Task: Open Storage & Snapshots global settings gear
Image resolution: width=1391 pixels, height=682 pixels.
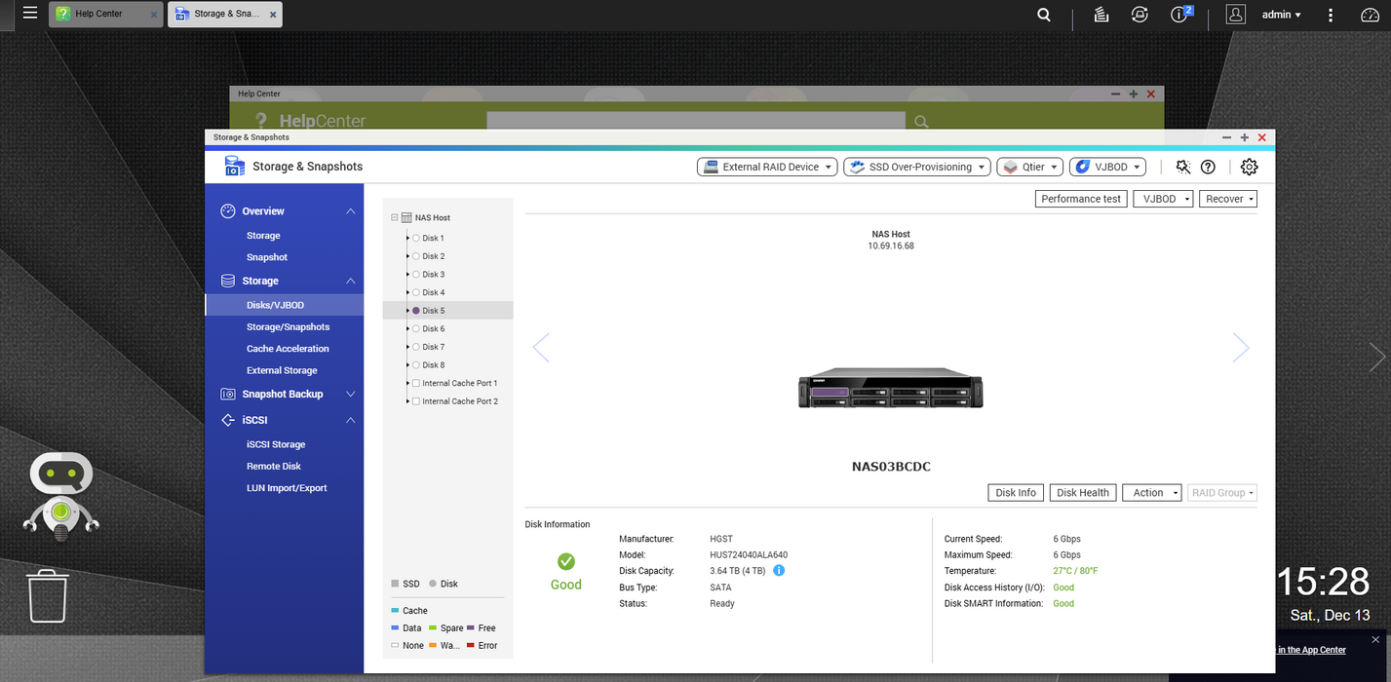Action: (x=1249, y=167)
